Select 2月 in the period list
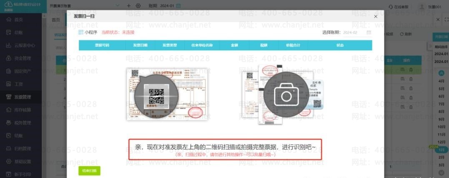The height and width of the screenshot is (178, 449). pyautogui.click(x=441, y=158)
